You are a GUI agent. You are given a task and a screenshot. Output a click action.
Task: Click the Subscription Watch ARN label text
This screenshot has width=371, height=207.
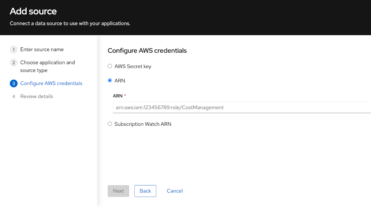coord(143,124)
